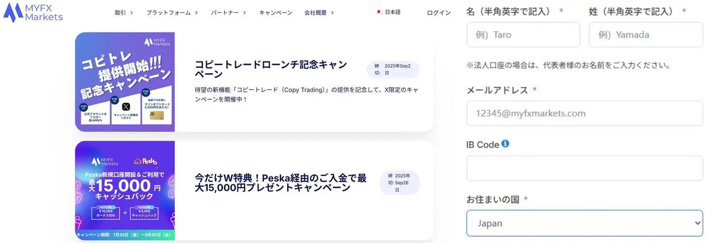Click the ログイン link
This screenshot has width=715, height=243.
(x=438, y=12)
